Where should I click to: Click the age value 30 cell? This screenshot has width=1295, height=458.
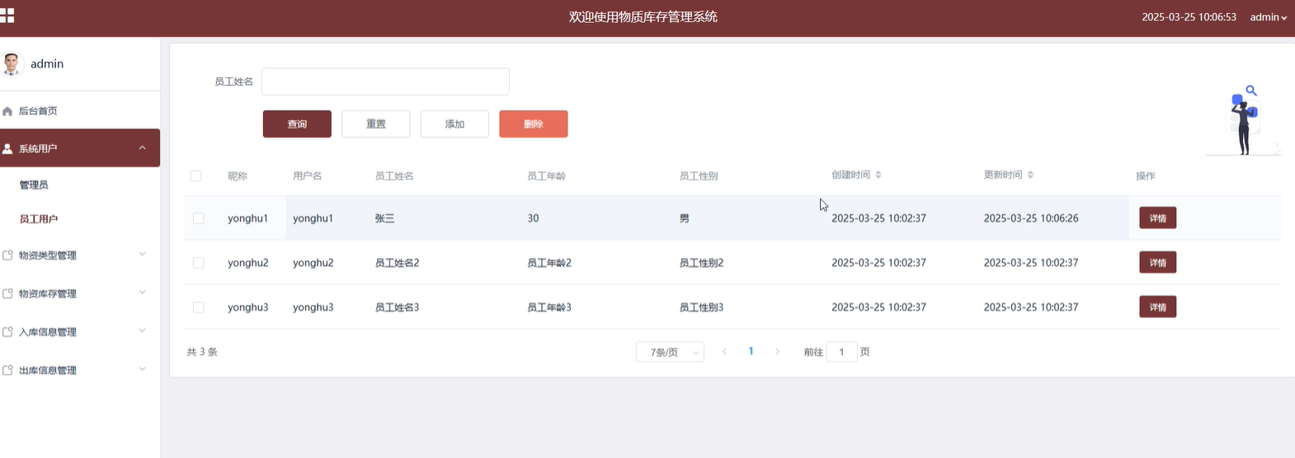[533, 218]
